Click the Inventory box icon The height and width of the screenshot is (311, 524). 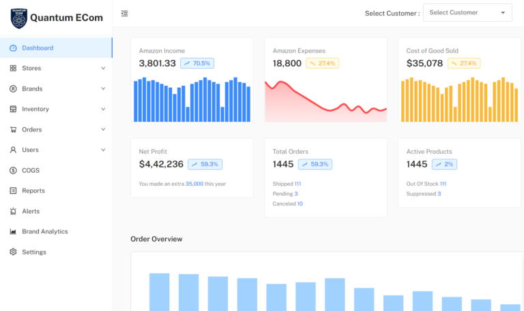click(x=13, y=109)
